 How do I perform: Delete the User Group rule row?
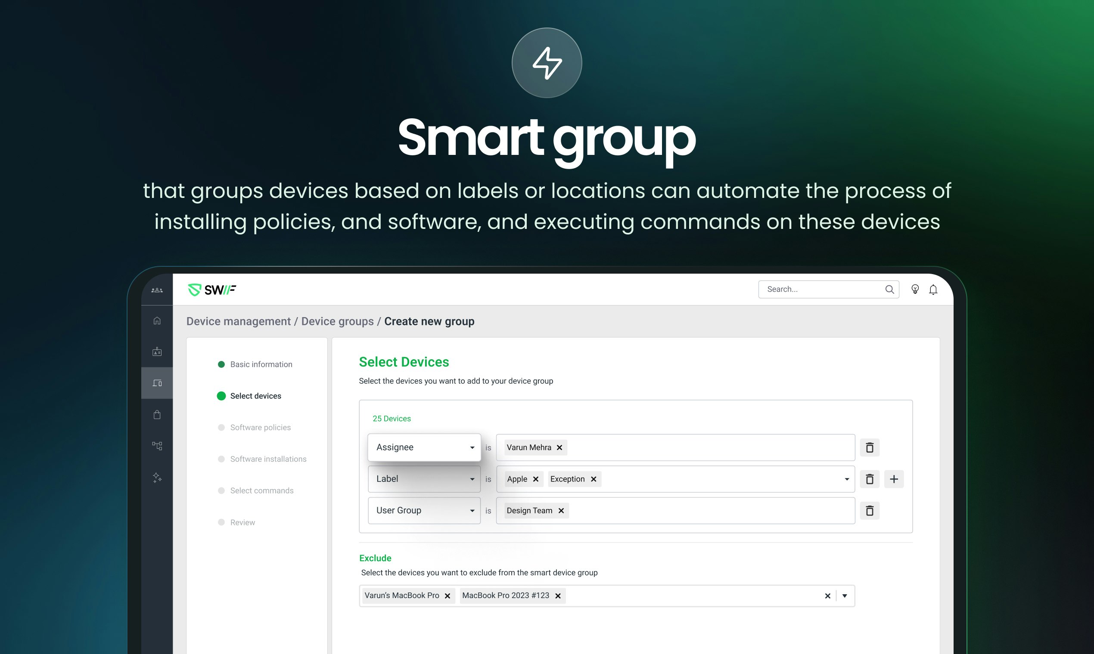(870, 511)
